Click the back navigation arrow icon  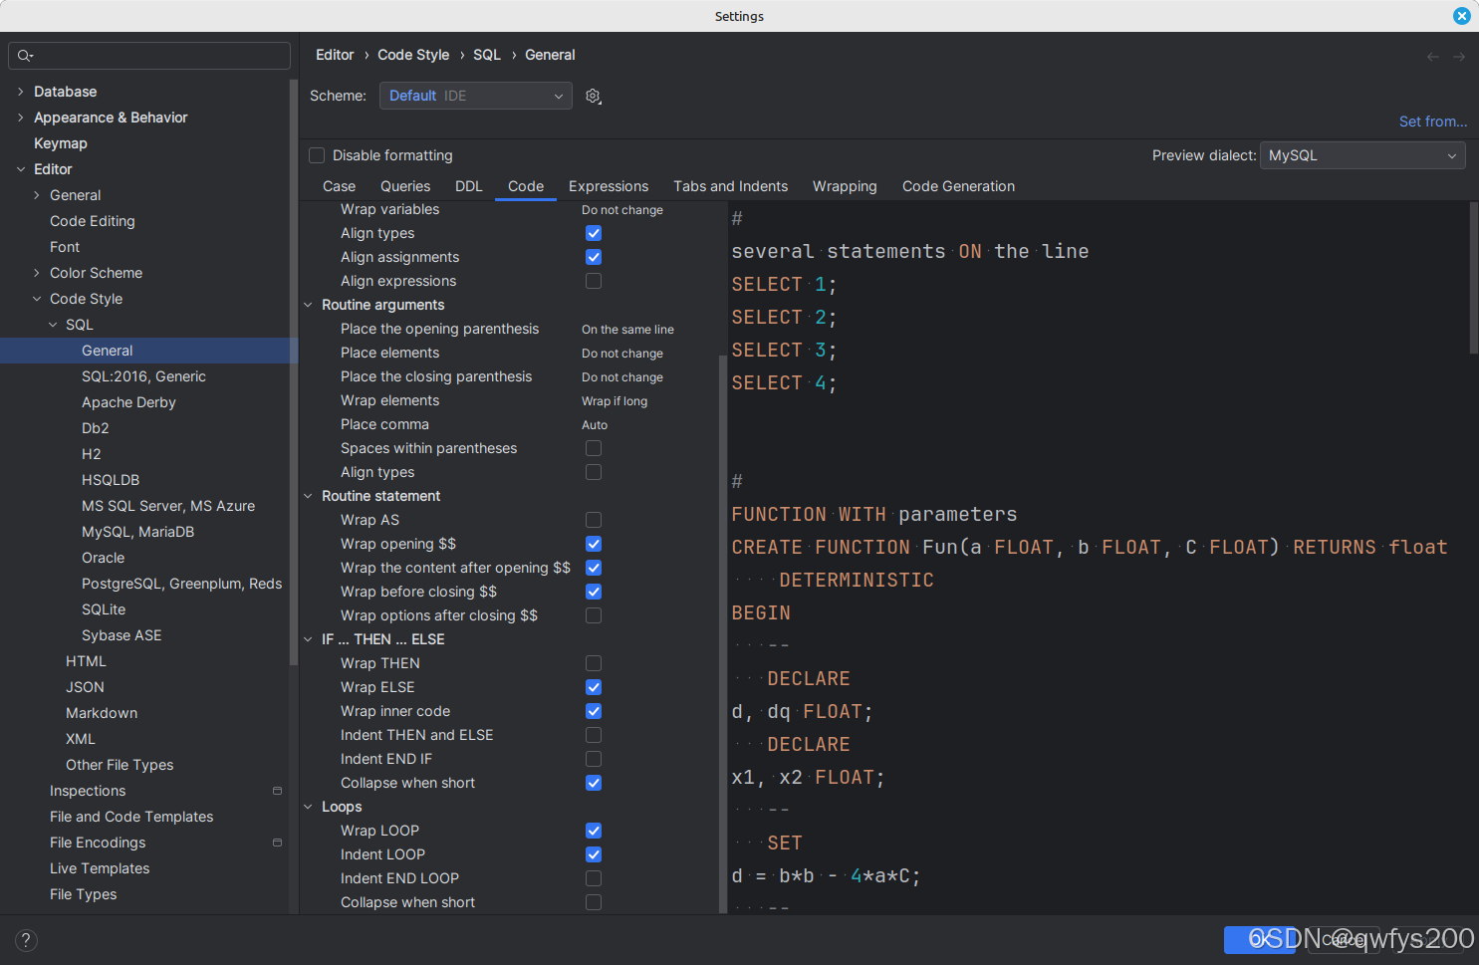tap(1433, 56)
